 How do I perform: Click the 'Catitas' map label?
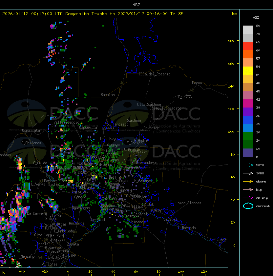pyautogui.click(x=170, y=219)
